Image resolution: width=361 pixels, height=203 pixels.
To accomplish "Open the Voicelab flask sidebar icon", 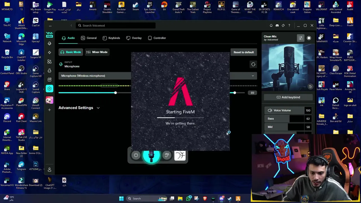I will pos(49,70).
